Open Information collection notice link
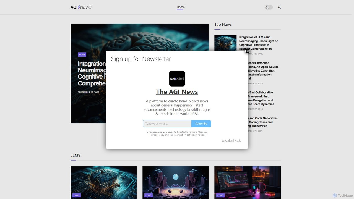 click(187, 135)
